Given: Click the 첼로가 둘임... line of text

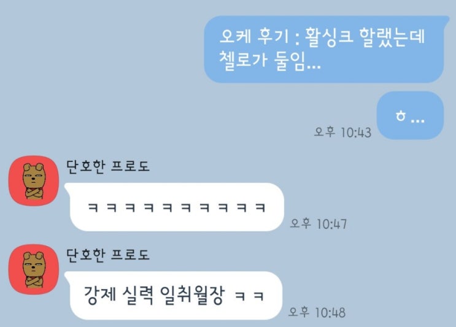Looking at the screenshot, I should (x=269, y=61).
